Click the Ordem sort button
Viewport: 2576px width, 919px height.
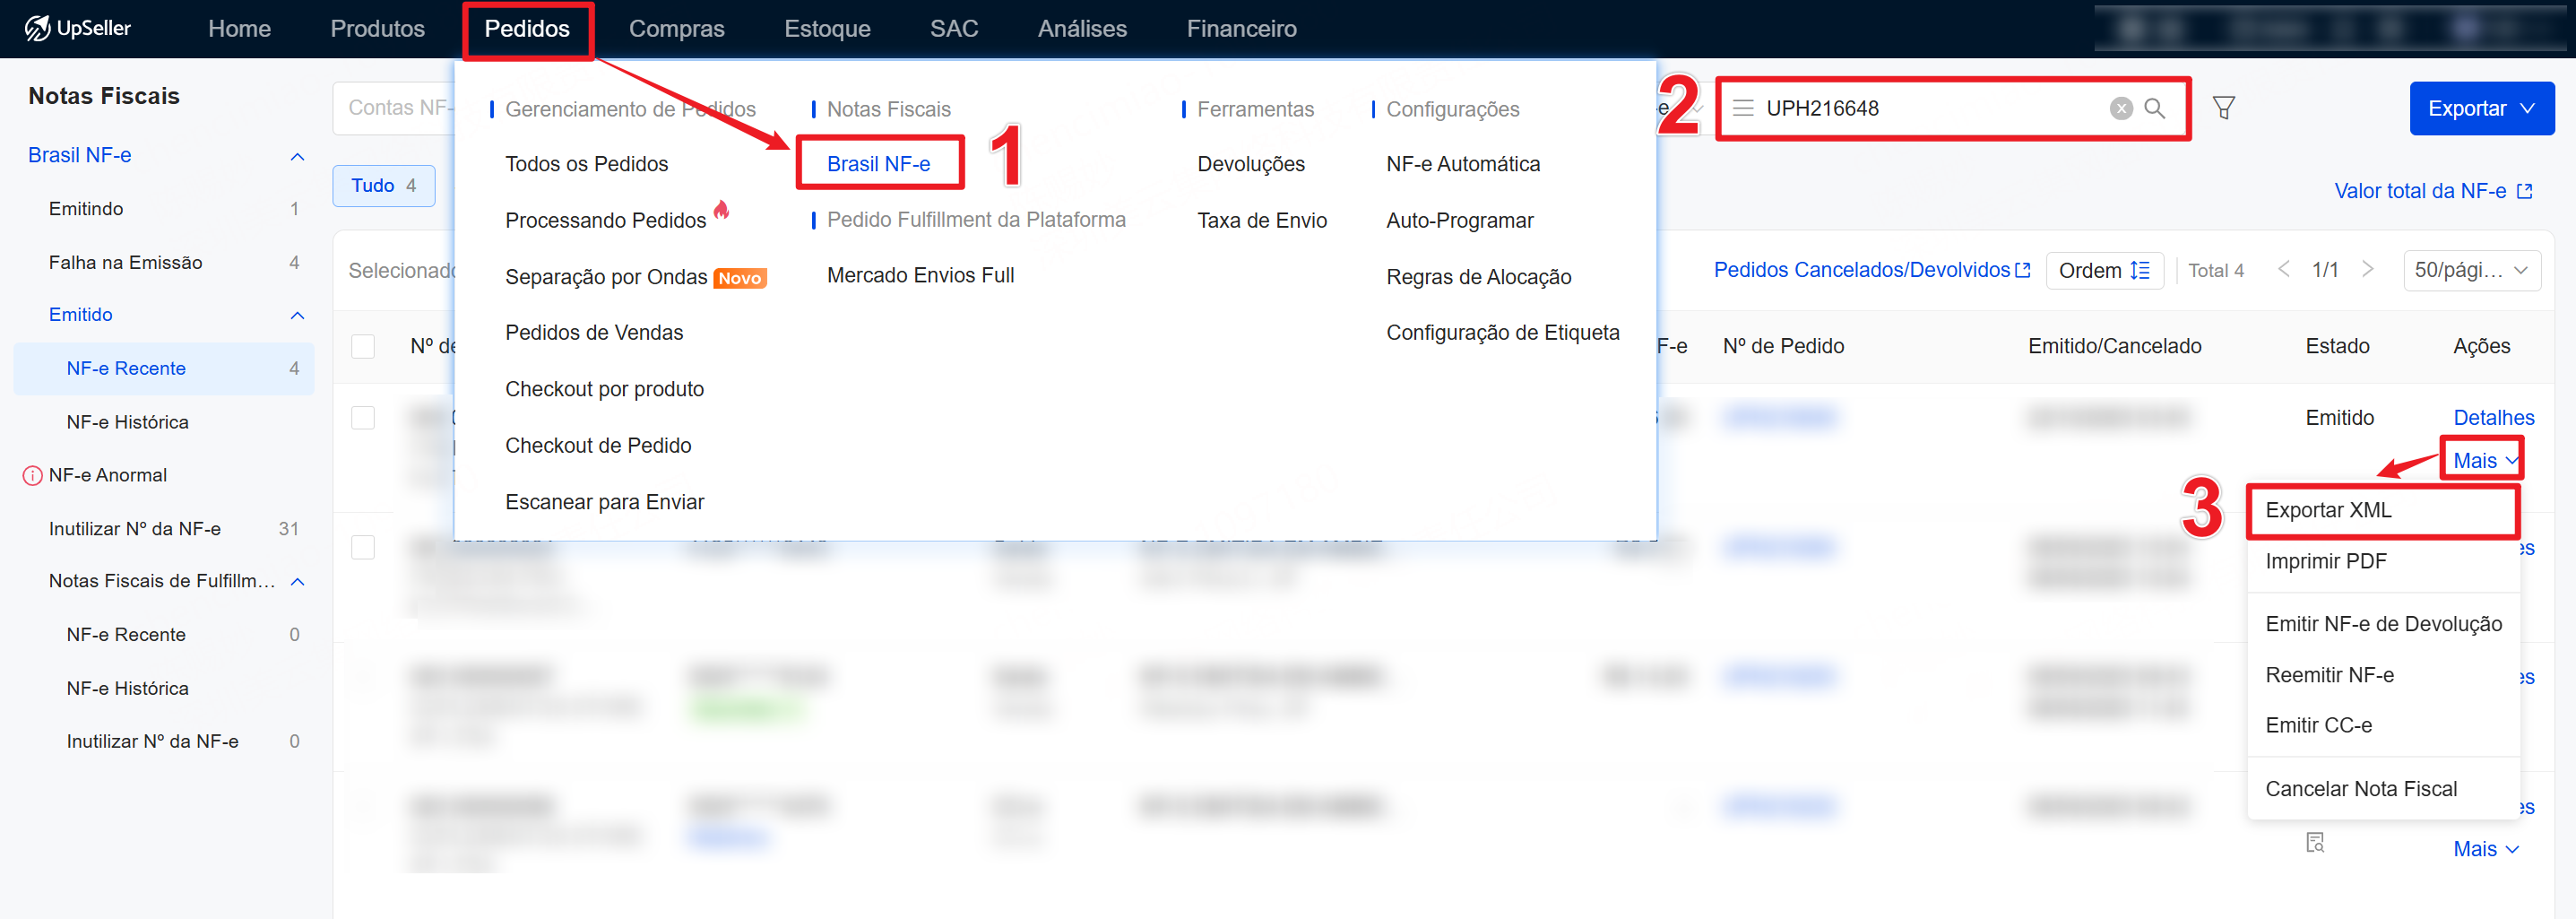coord(2104,270)
